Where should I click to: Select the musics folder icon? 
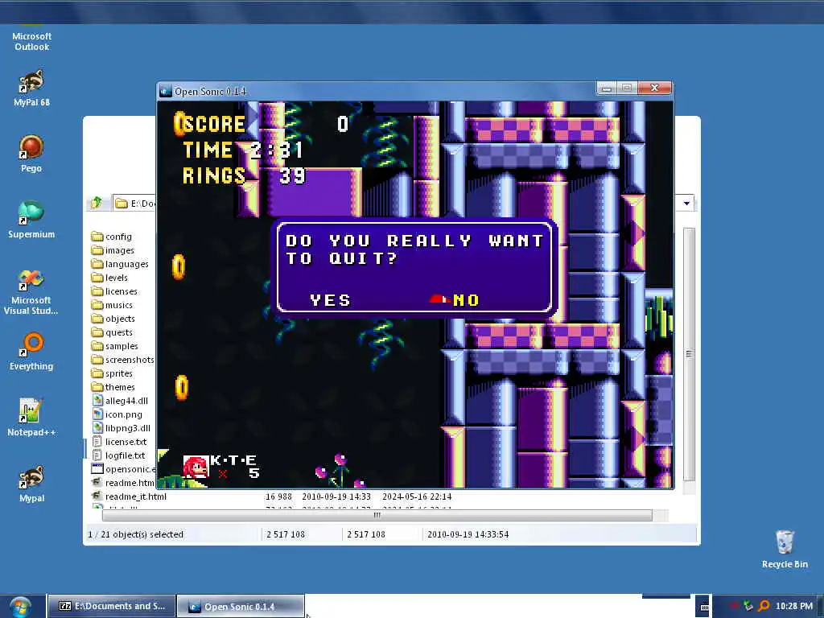(97, 305)
